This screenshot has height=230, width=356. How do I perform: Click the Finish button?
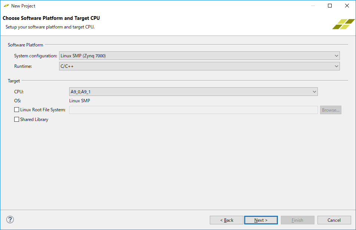pos(297,220)
